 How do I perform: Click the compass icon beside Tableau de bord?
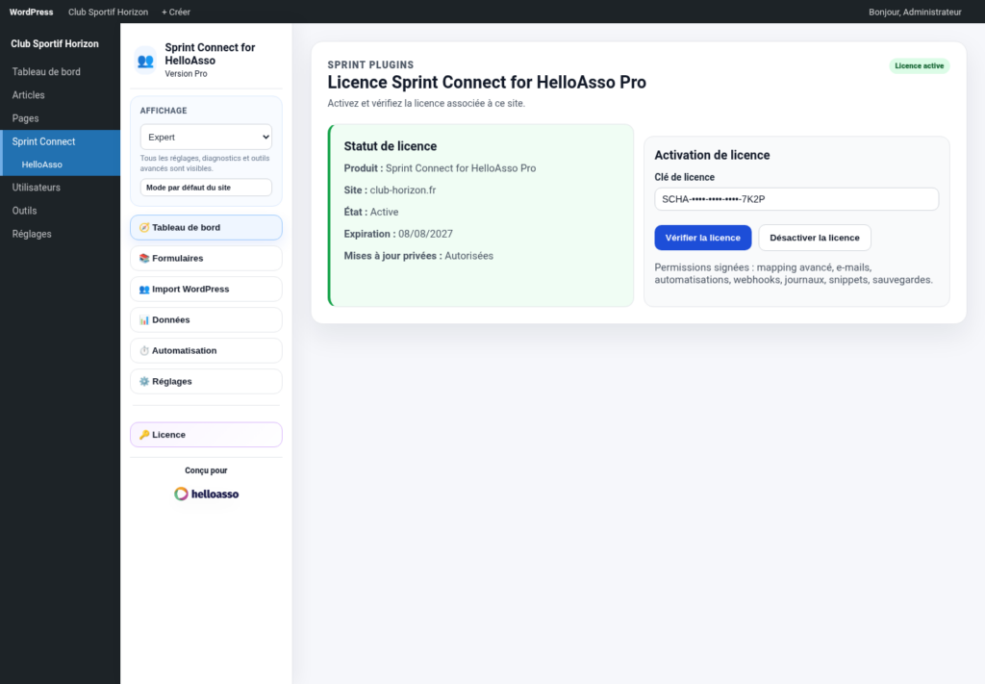[144, 227]
